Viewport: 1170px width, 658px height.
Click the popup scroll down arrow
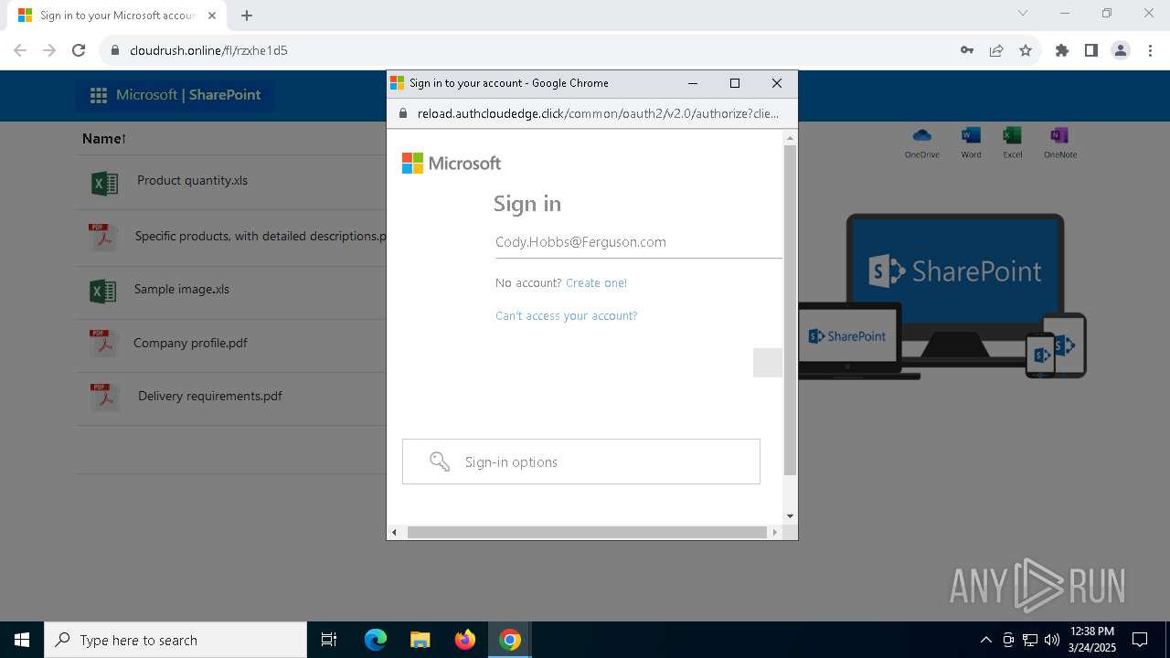tap(791, 516)
